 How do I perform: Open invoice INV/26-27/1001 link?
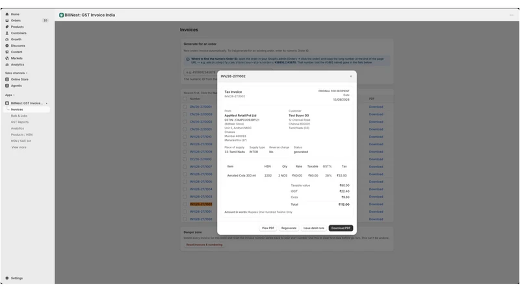click(x=201, y=212)
